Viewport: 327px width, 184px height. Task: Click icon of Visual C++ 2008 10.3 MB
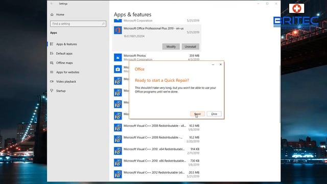tap(118, 127)
